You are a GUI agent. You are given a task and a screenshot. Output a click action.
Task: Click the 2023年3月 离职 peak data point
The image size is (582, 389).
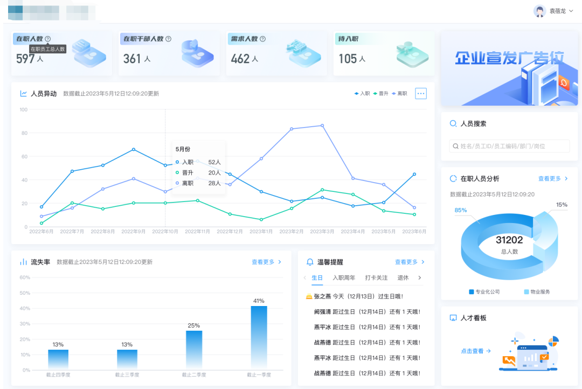(322, 126)
